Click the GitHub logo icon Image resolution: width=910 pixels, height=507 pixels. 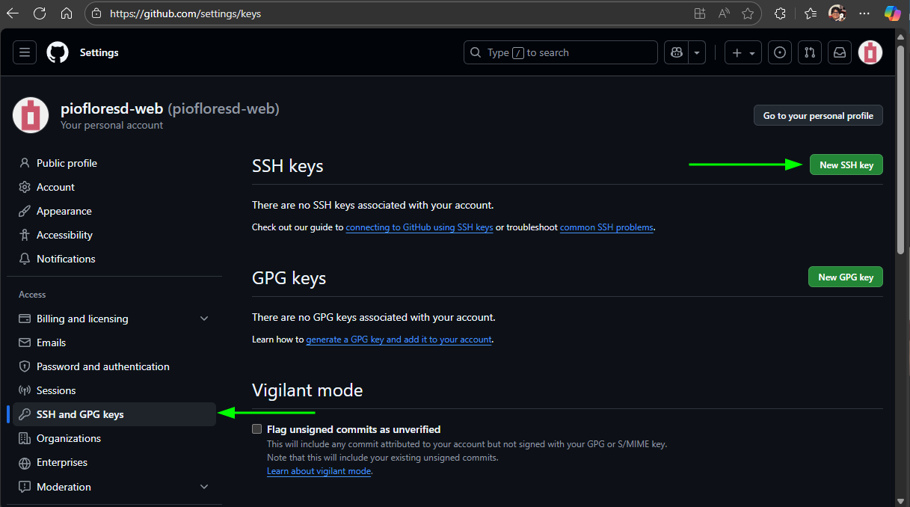[58, 52]
